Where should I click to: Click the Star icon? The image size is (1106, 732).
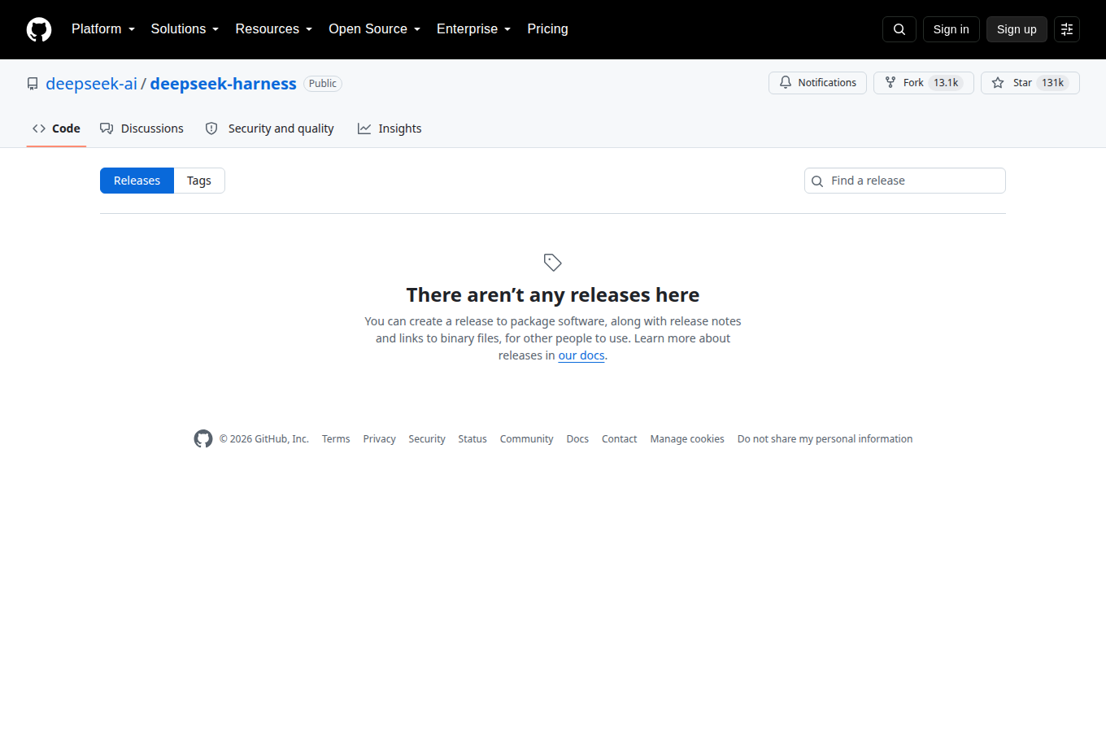(x=998, y=82)
